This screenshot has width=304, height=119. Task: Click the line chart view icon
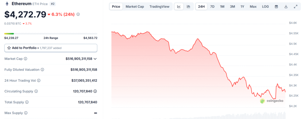179,6
